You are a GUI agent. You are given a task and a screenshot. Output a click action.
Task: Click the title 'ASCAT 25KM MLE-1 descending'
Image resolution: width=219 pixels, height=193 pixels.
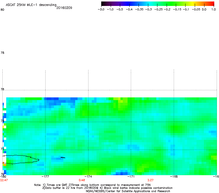pos(31,5)
